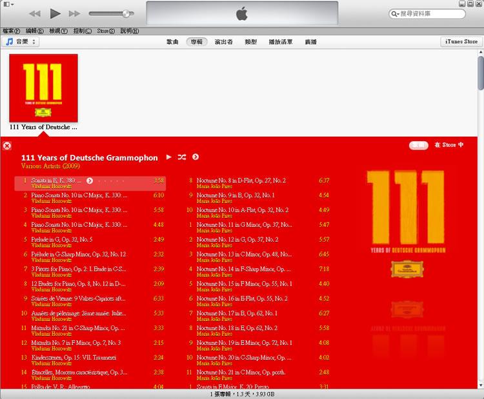Open the Store menu
484x399 pixels.
click(x=106, y=31)
